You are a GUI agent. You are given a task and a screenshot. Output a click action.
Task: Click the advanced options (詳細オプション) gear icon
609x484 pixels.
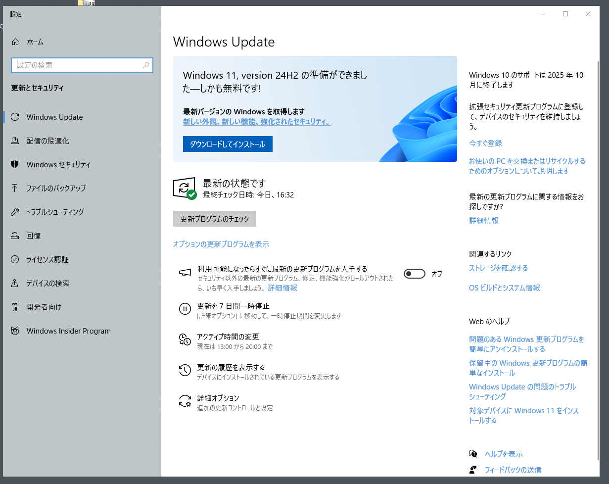click(x=185, y=401)
